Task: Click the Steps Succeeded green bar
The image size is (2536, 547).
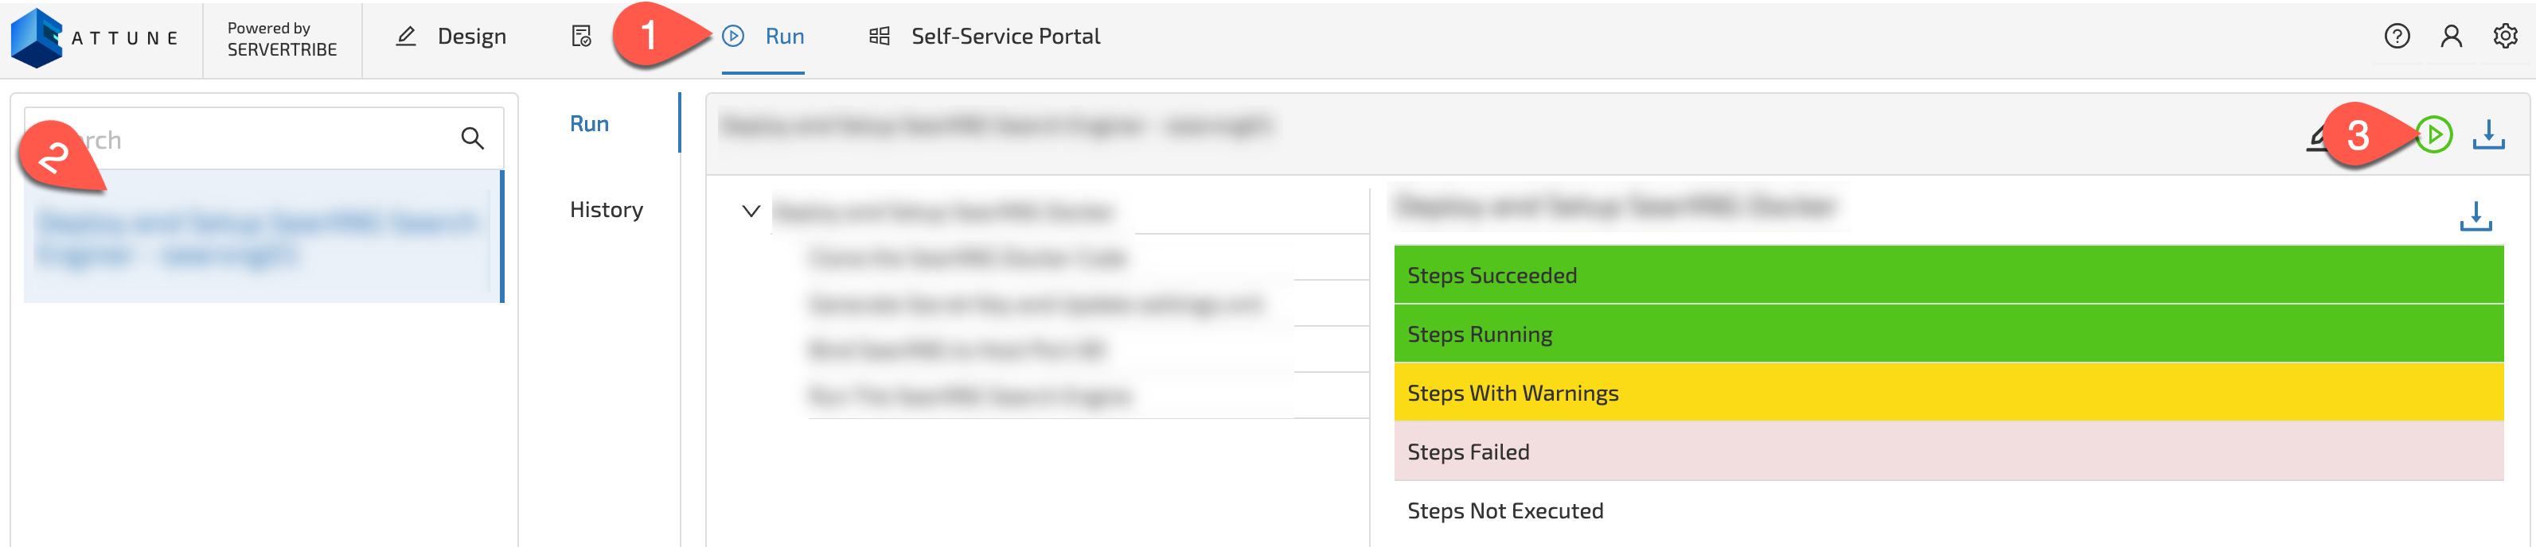Action: tap(1949, 274)
